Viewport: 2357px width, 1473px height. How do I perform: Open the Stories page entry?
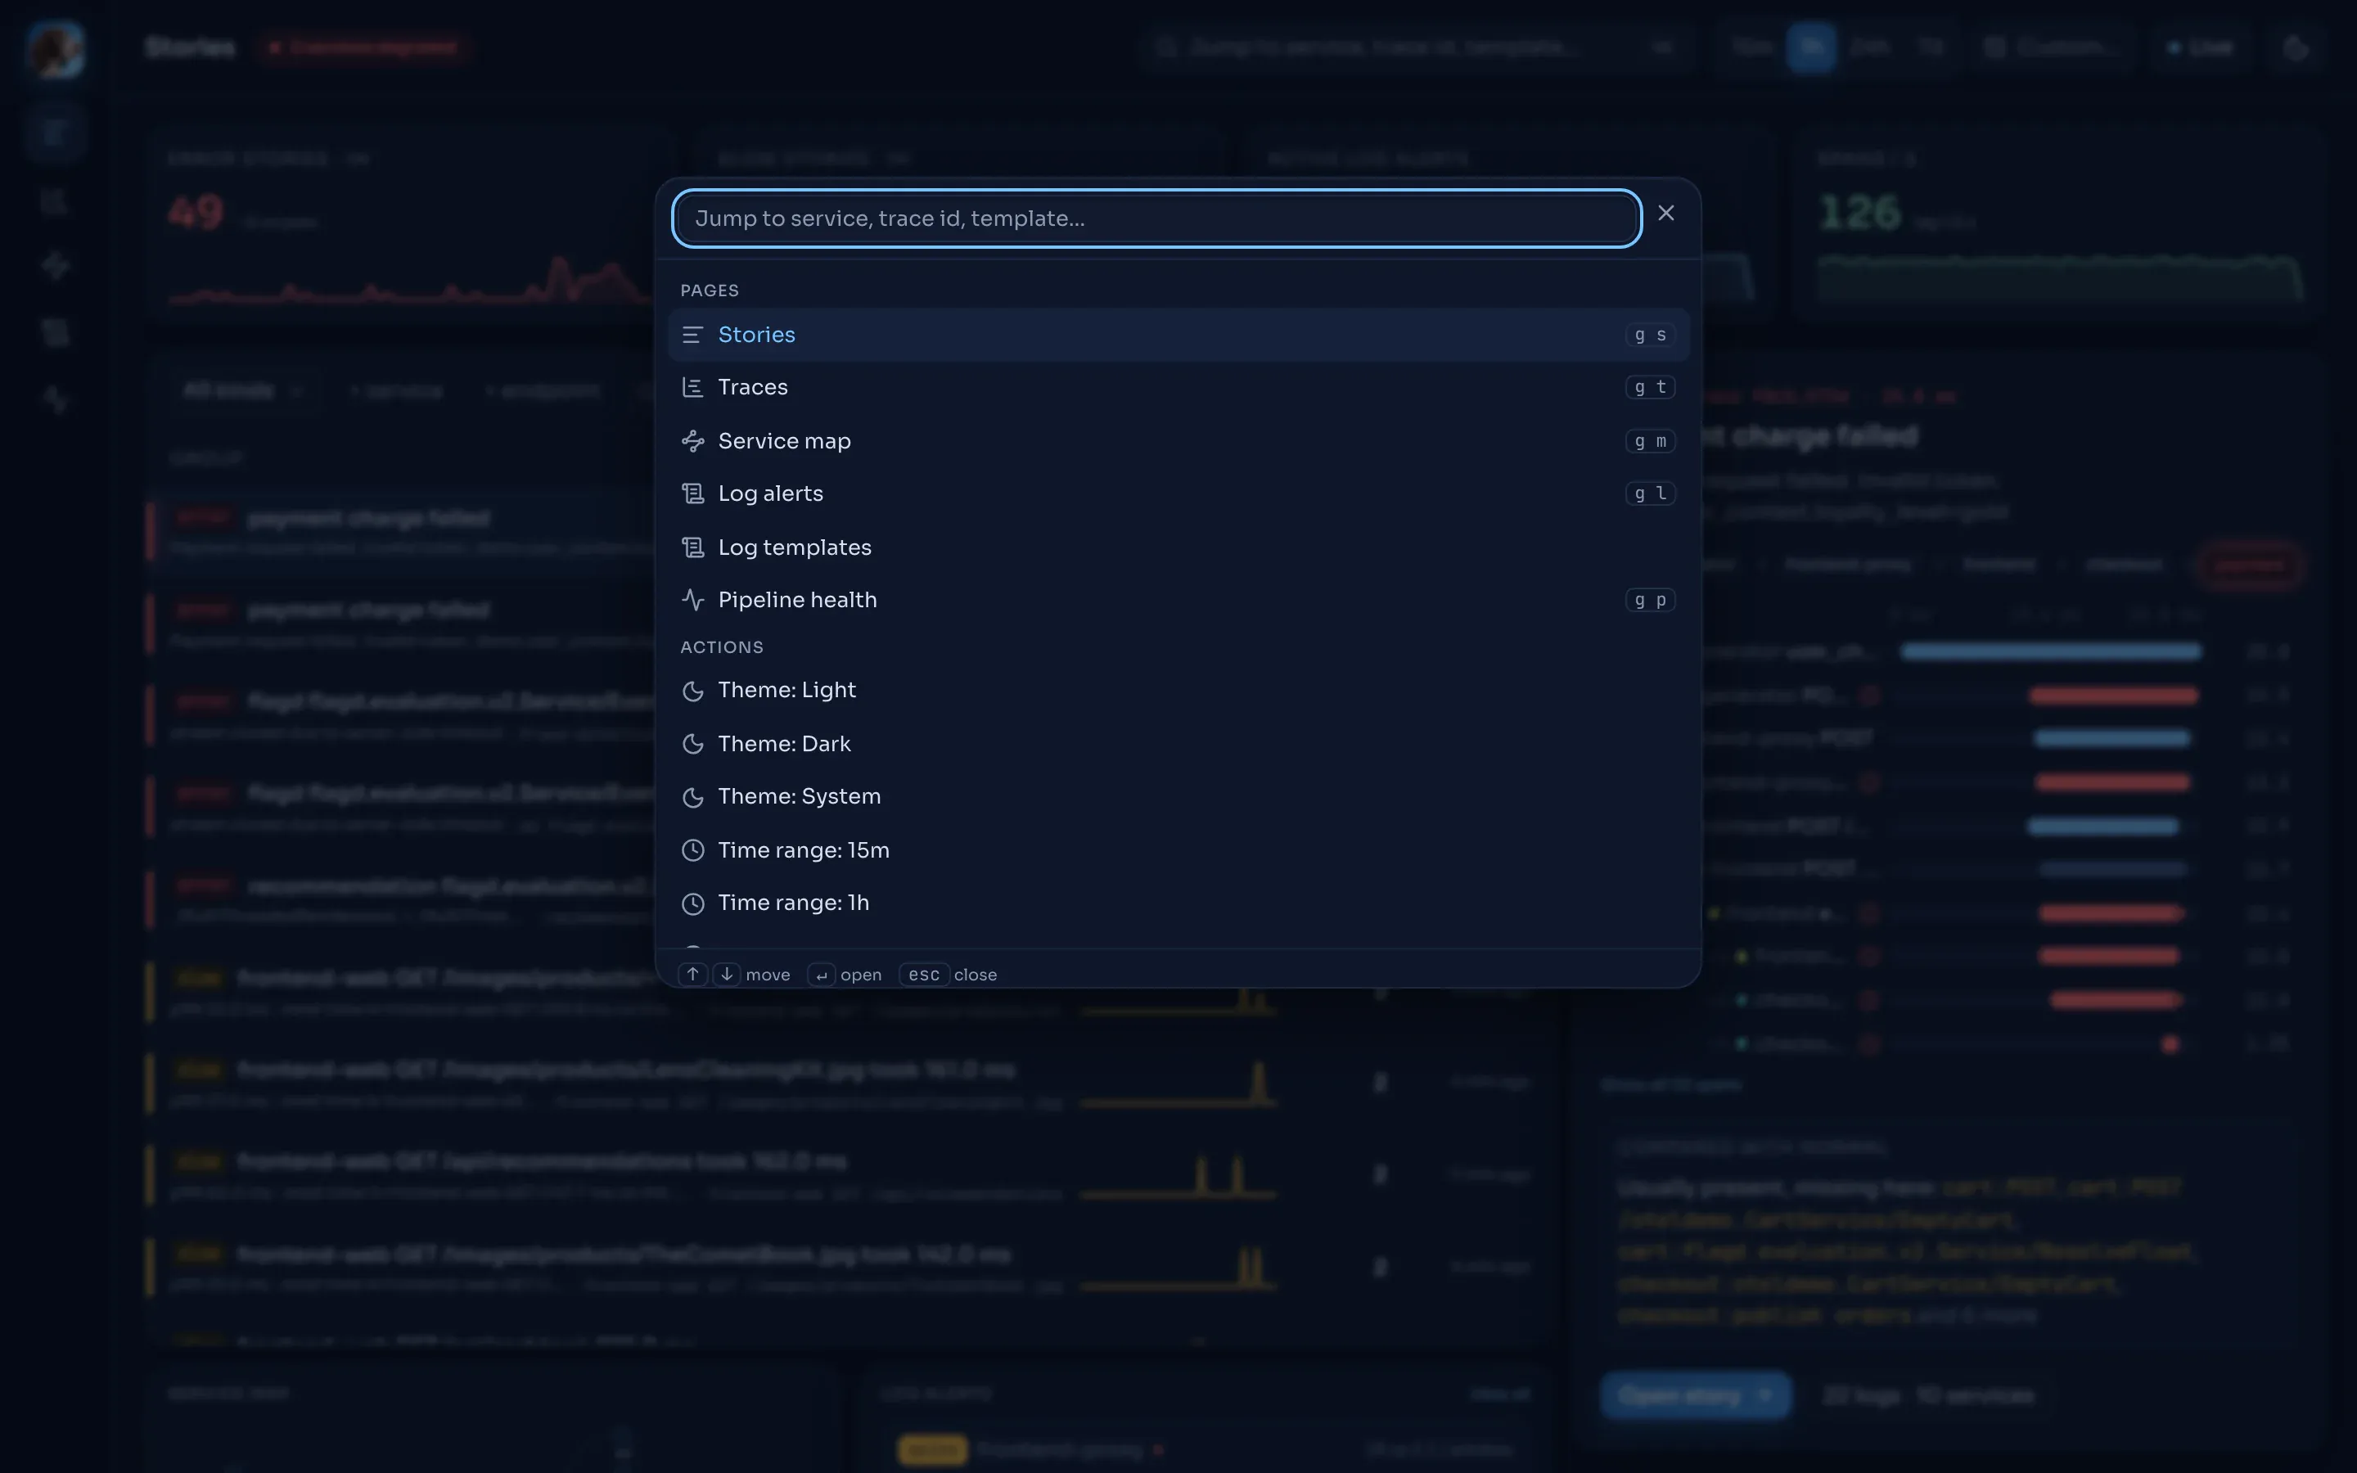(1178, 336)
